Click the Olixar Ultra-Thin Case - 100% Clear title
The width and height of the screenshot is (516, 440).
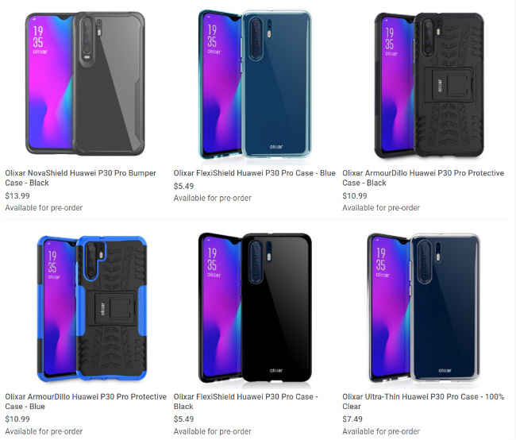click(x=423, y=401)
